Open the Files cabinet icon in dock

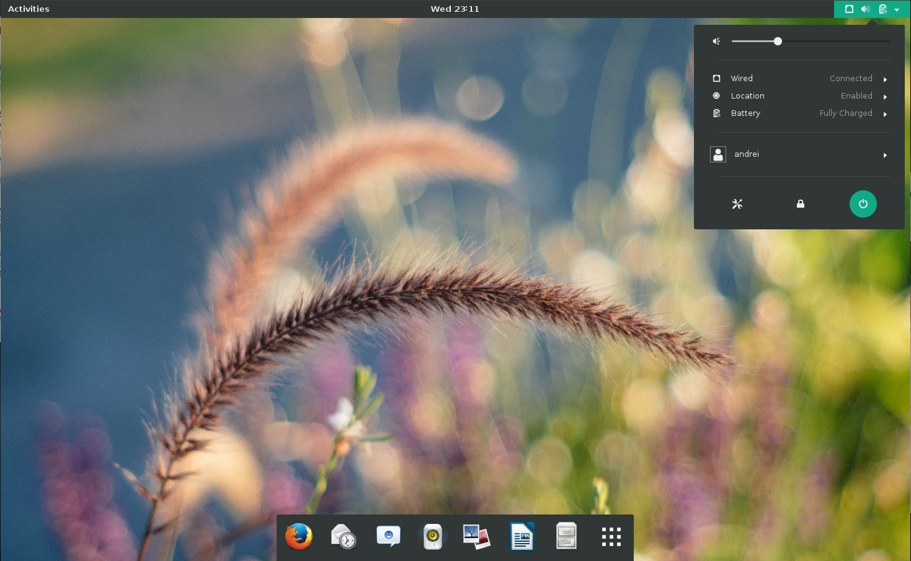point(566,537)
